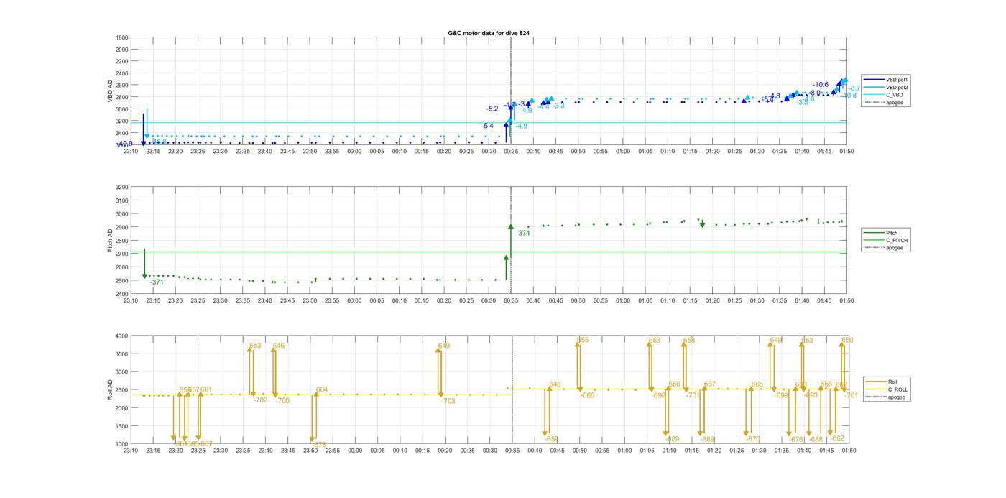
Task: Click the "-371" pitch data label
Action: [157, 282]
